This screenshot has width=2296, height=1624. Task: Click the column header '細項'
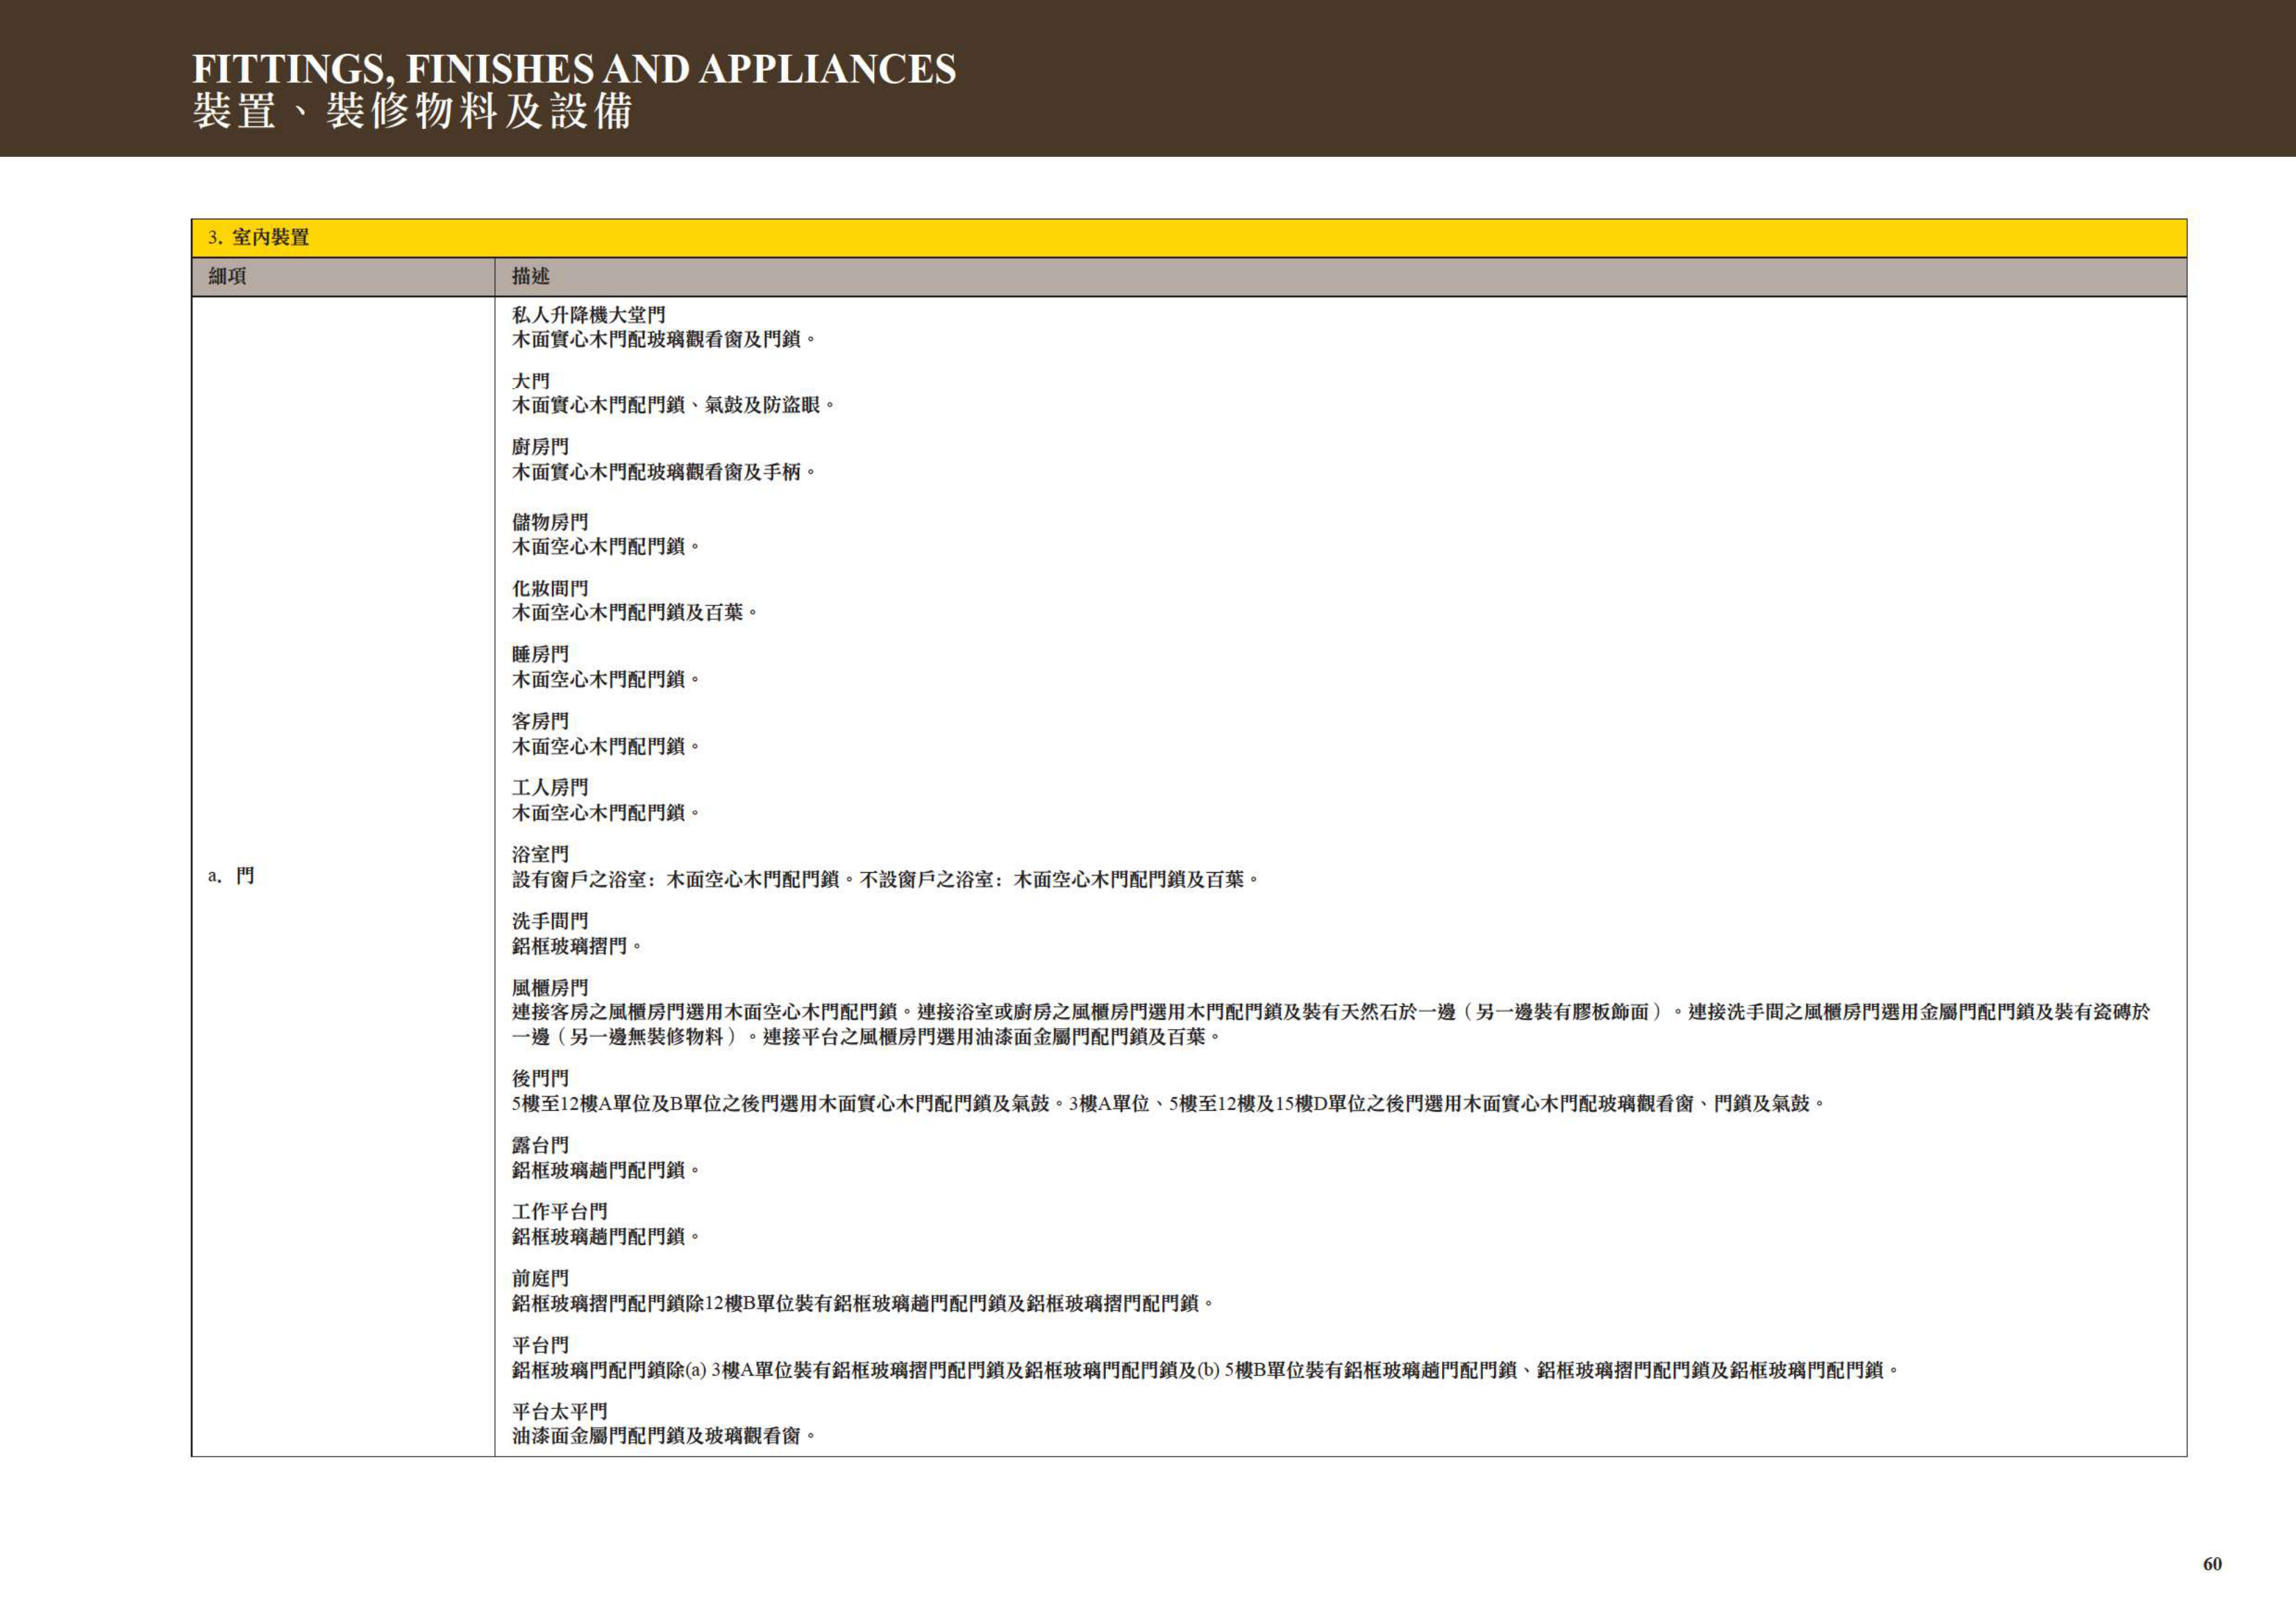(227, 276)
